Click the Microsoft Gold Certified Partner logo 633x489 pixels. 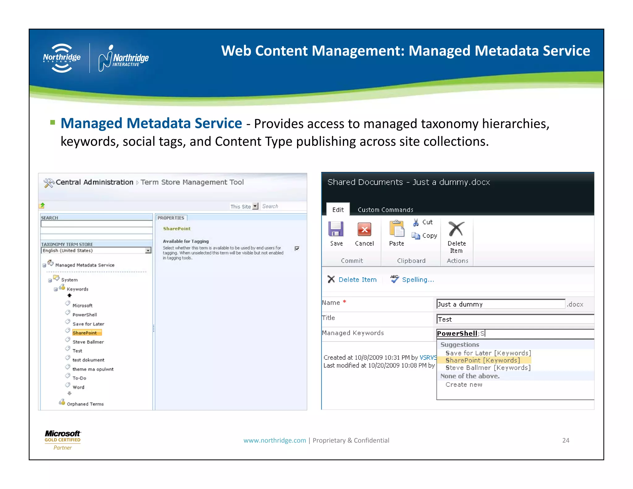click(63, 440)
